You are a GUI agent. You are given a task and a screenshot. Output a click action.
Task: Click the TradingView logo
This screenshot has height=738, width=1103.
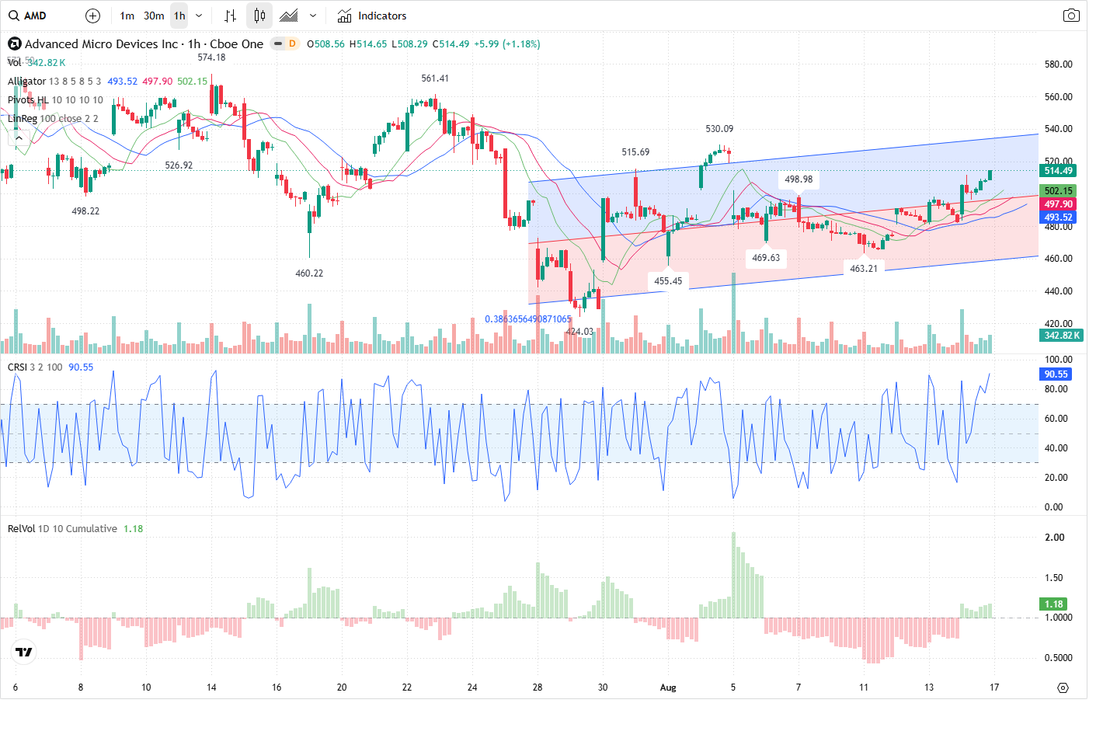[24, 652]
